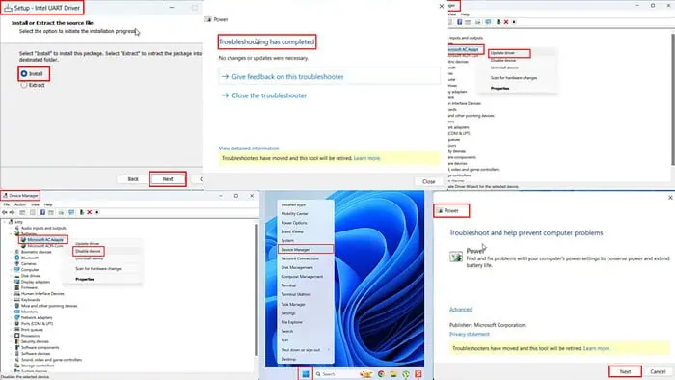Open the Action menu in Device Manager

coord(20,204)
